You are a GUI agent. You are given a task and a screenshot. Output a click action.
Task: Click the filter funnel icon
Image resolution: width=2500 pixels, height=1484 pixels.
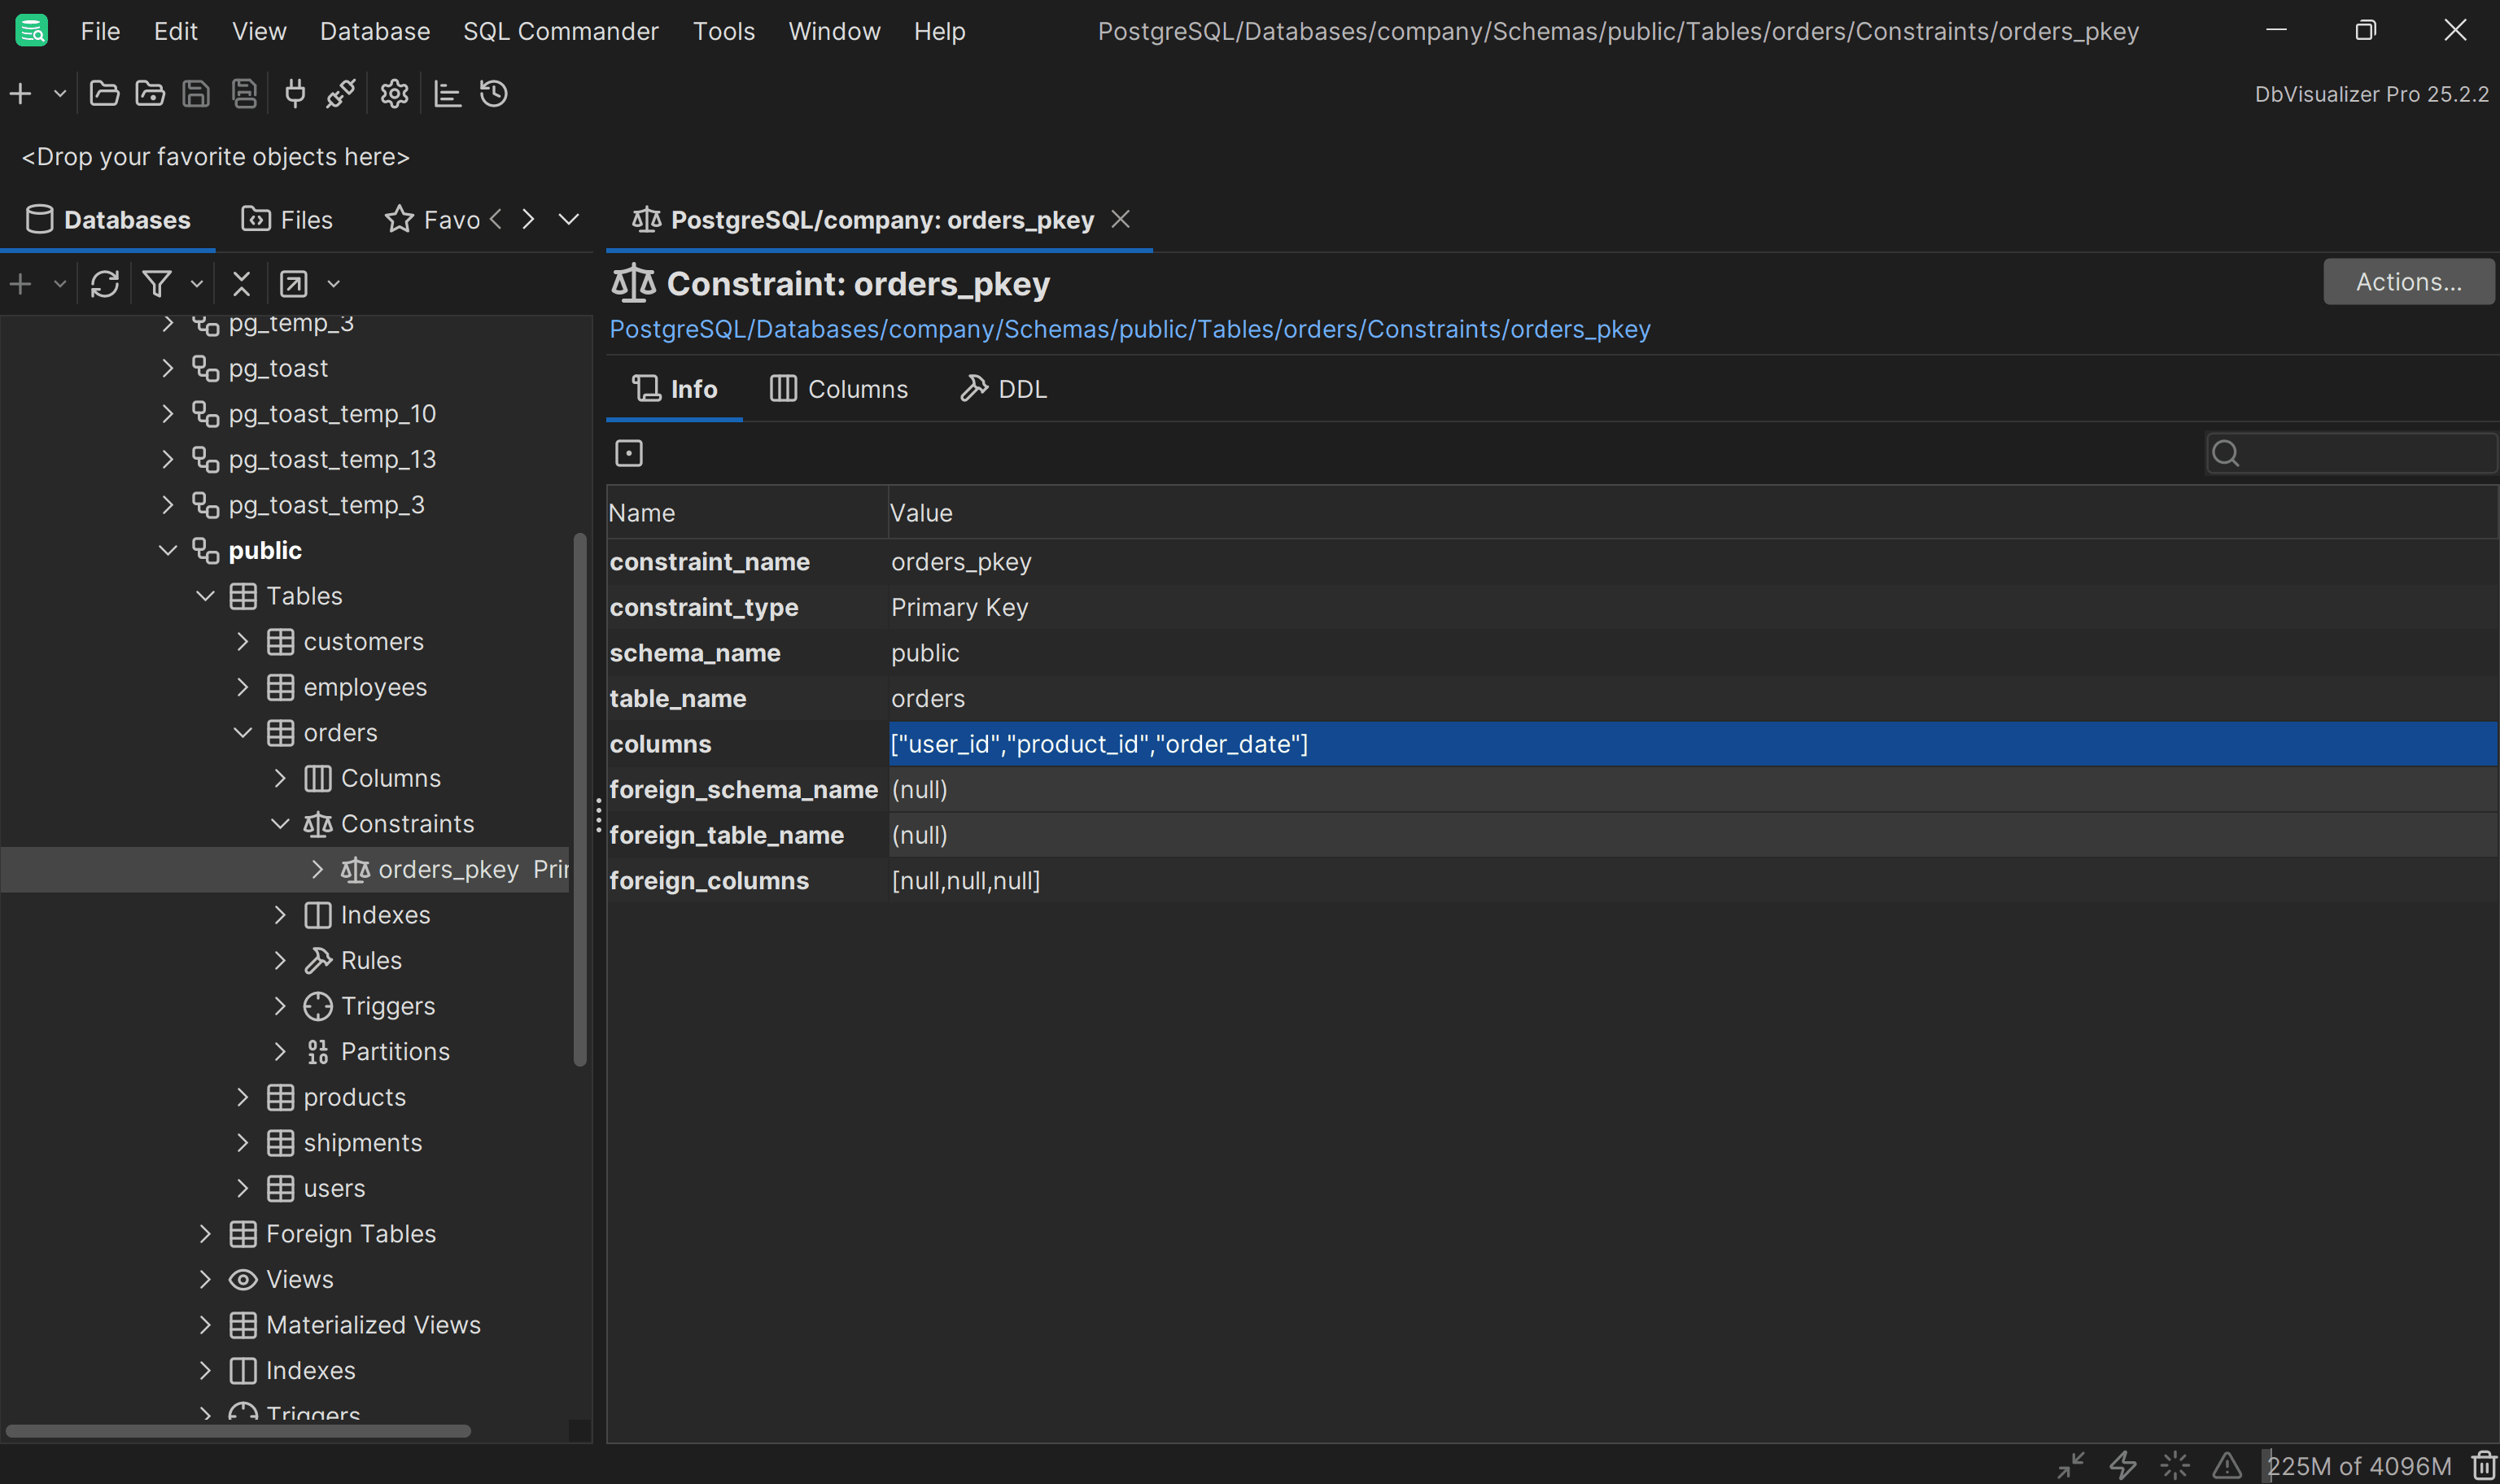(157, 284)
